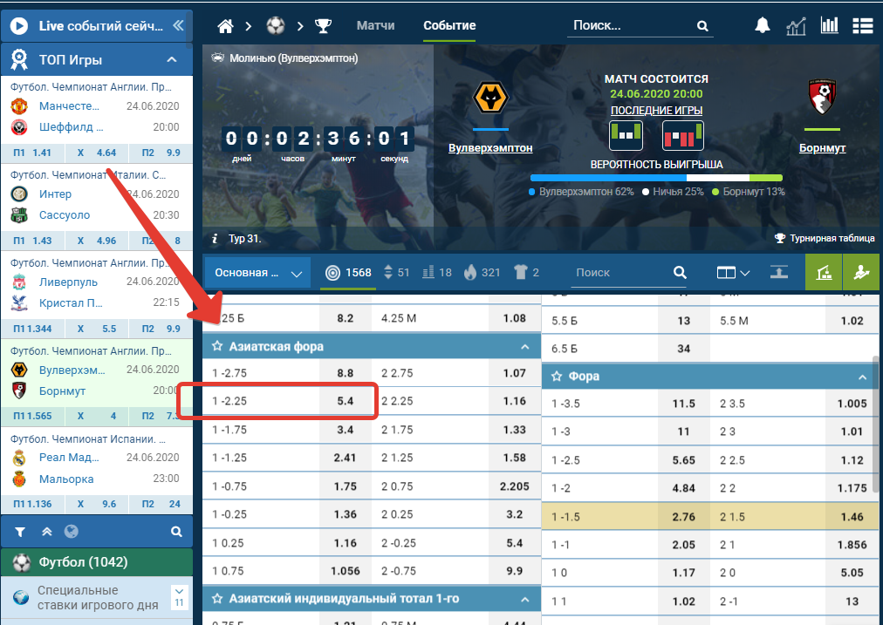The height and width of the screenshot is (625, 883).
Task: Select the 18 markets filter tab
Action: click(437, 273)
